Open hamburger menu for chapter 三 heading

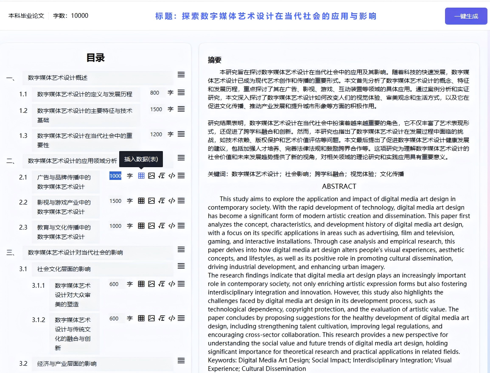pos(181,250)
